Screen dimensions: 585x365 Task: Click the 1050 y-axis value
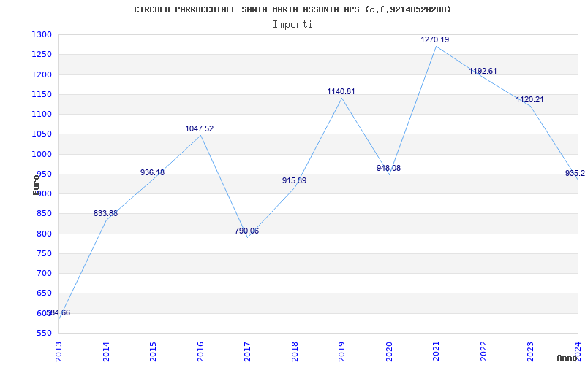pyautogui.click(x=42, y=134)
